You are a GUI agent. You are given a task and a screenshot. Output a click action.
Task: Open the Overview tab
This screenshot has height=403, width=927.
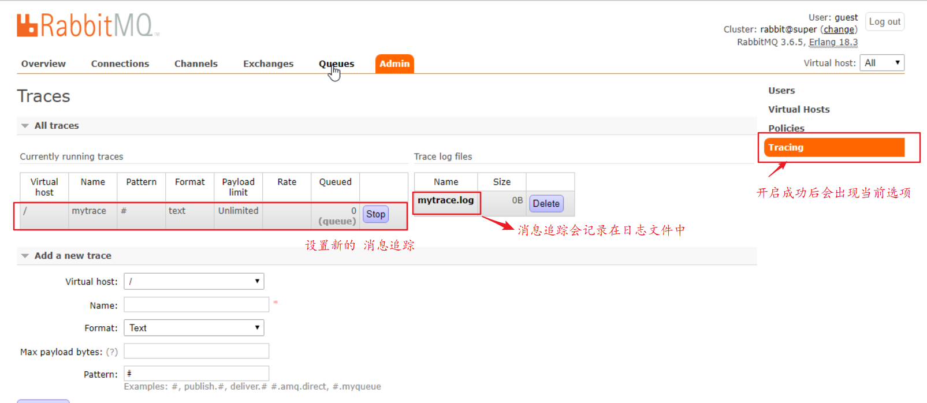(x=43, y=64)
